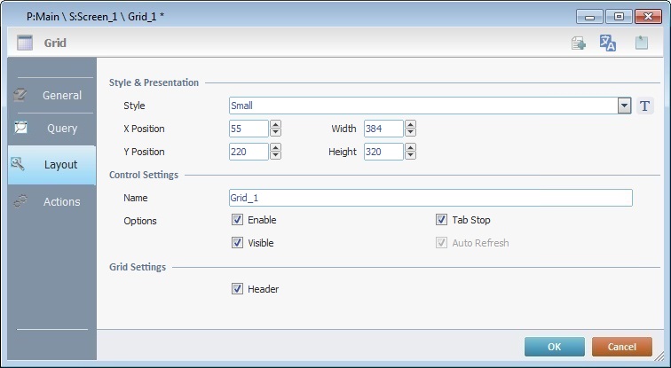Click the Actions tab's gears icon
Image resolution: width=671 pixels, height=368 pixels.
(x=20, y=201)
